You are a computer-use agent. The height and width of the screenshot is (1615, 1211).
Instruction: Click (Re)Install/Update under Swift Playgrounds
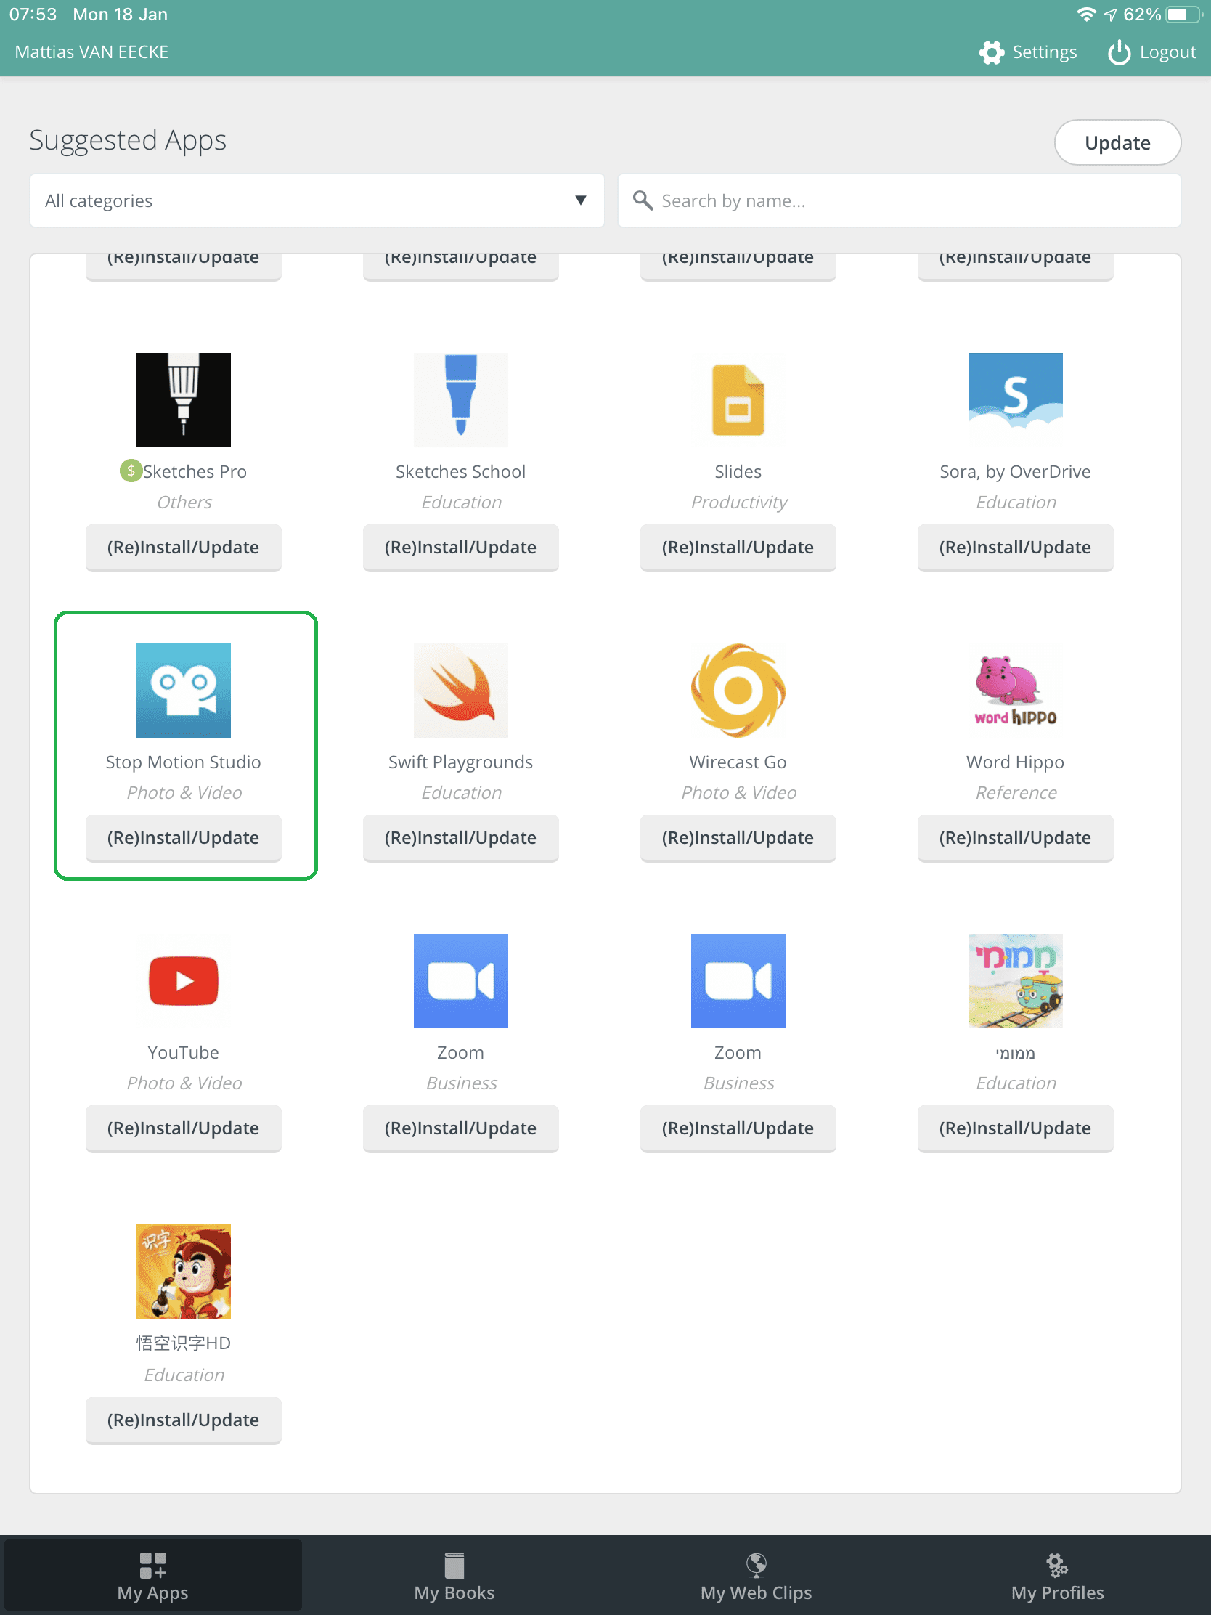click(x=460, y=837)
